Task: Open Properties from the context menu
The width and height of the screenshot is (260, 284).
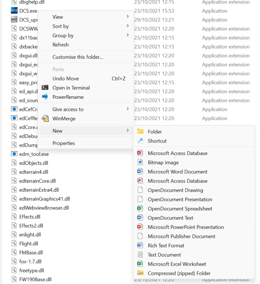Action: click(x=64, y=143)
